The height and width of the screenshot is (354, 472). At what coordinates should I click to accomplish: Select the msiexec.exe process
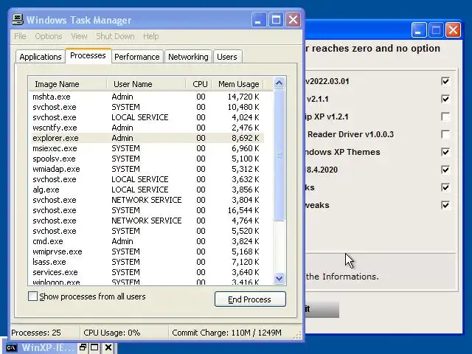pyautogui.click(x=147, y=148)
